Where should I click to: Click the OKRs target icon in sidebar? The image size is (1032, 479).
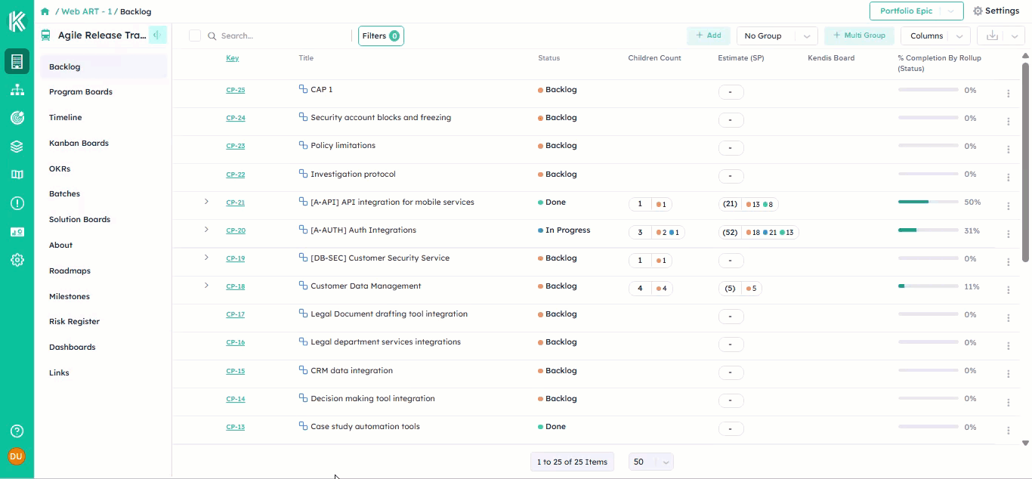17,117
